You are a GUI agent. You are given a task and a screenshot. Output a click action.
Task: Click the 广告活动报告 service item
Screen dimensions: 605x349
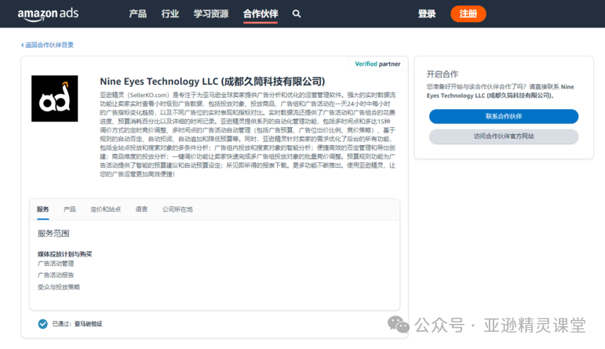point(56,275)
